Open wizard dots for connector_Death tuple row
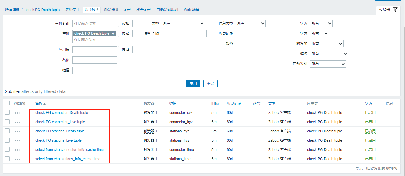 [17, 113]
